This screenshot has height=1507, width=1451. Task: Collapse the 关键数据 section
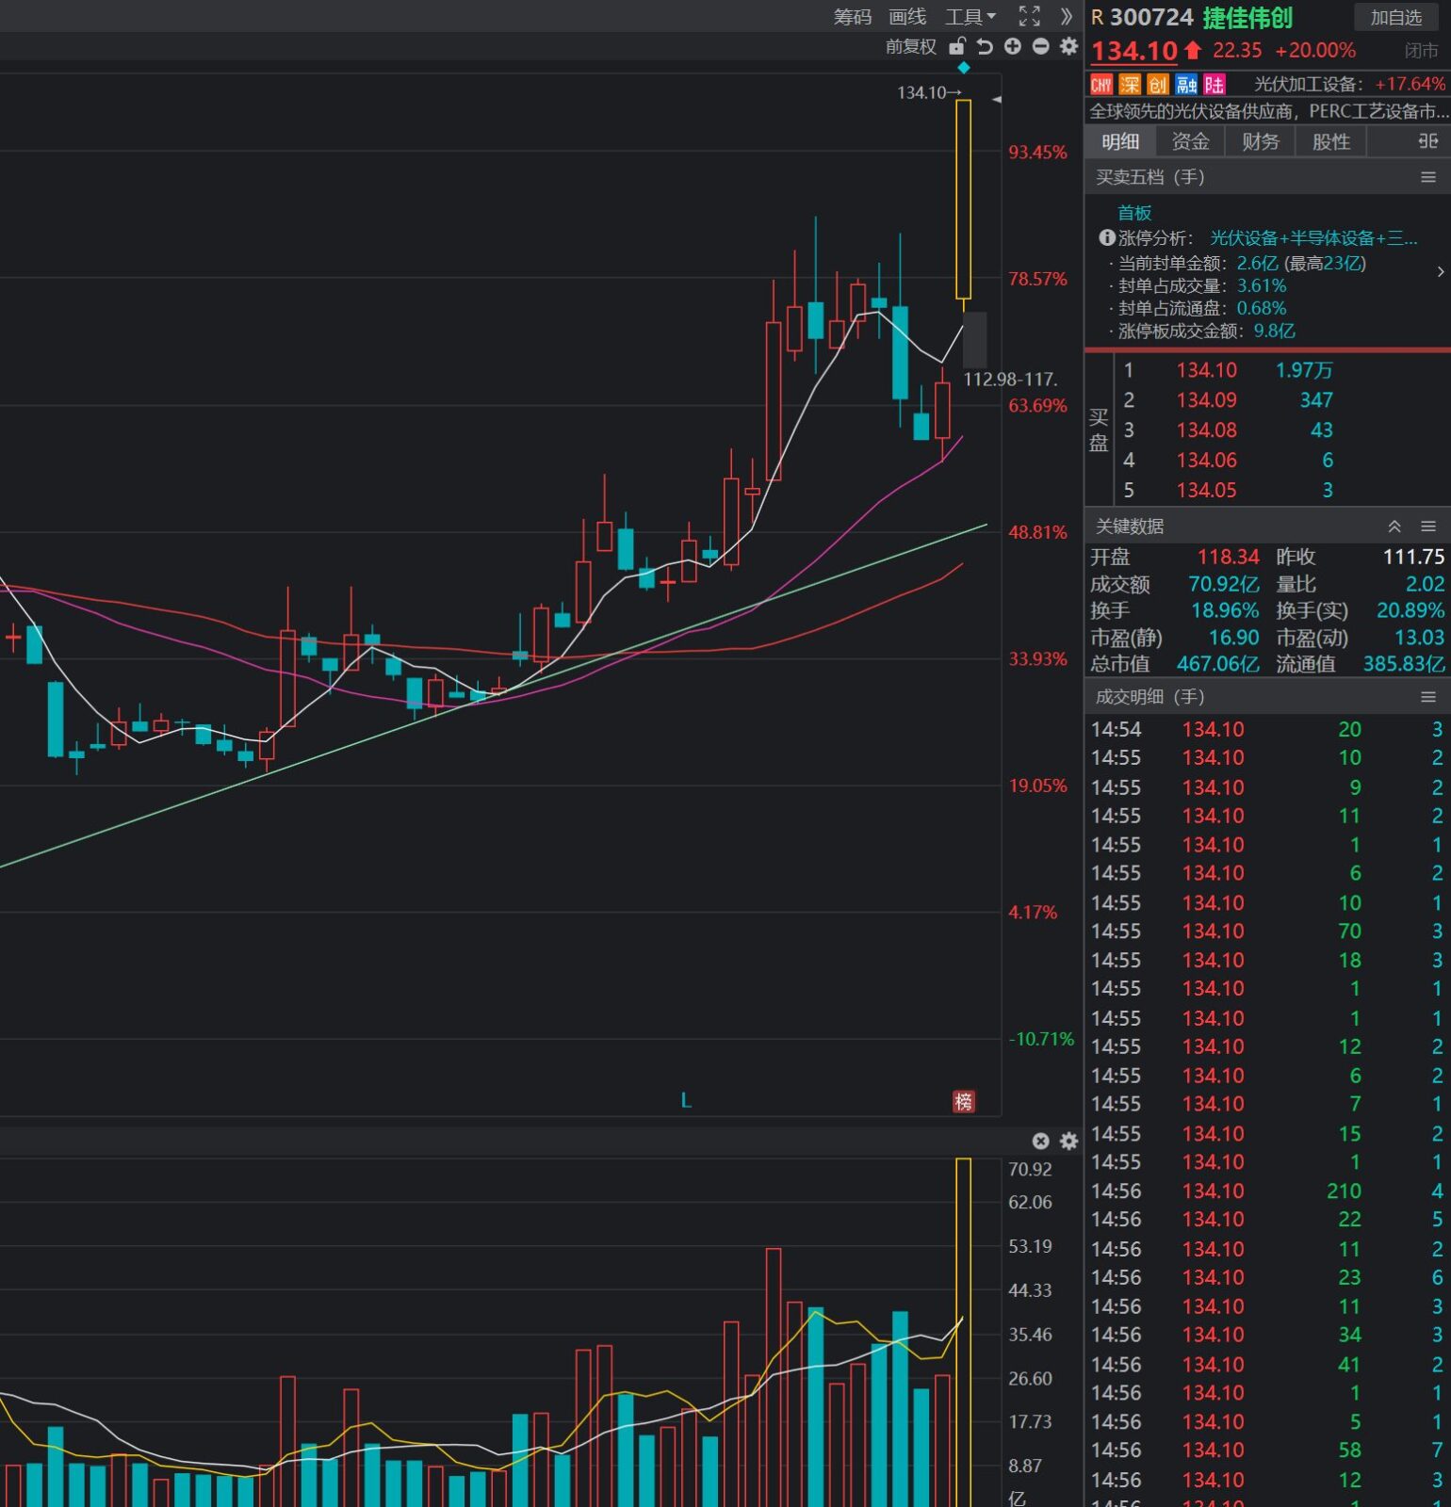1394,527
